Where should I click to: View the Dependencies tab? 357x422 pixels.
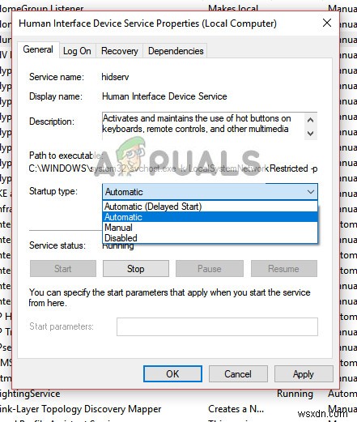pos(176,51)
